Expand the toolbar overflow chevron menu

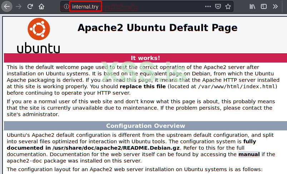point(275,6)
